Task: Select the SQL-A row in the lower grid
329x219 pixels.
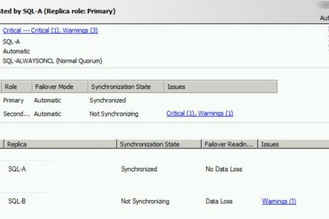Action: click(x=17, y=169)
